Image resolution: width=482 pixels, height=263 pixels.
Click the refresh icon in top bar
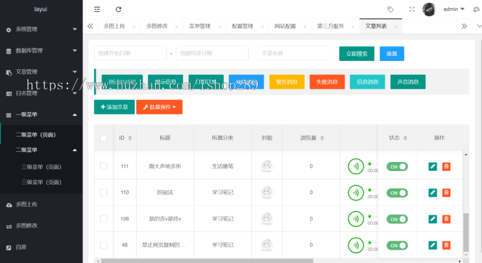click(118, 9)
